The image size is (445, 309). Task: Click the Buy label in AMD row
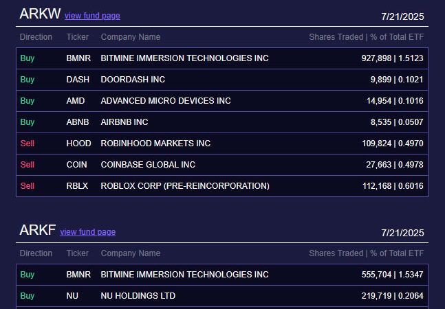click(x=28, y=101)
